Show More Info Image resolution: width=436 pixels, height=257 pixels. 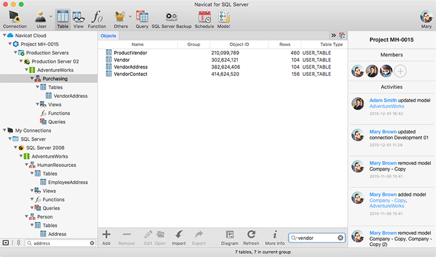tap(275, 238)
